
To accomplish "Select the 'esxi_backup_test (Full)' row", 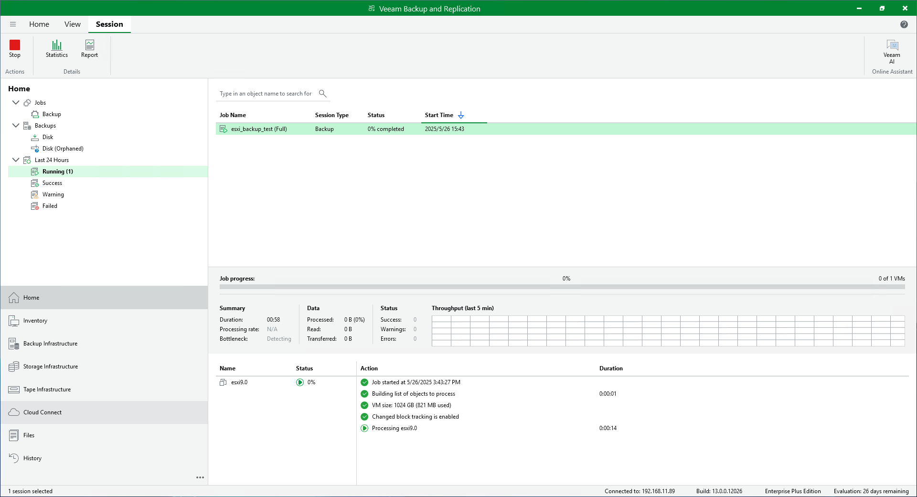I will [566, 129].
